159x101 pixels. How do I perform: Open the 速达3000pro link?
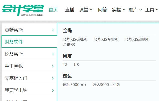coord(74,85)
